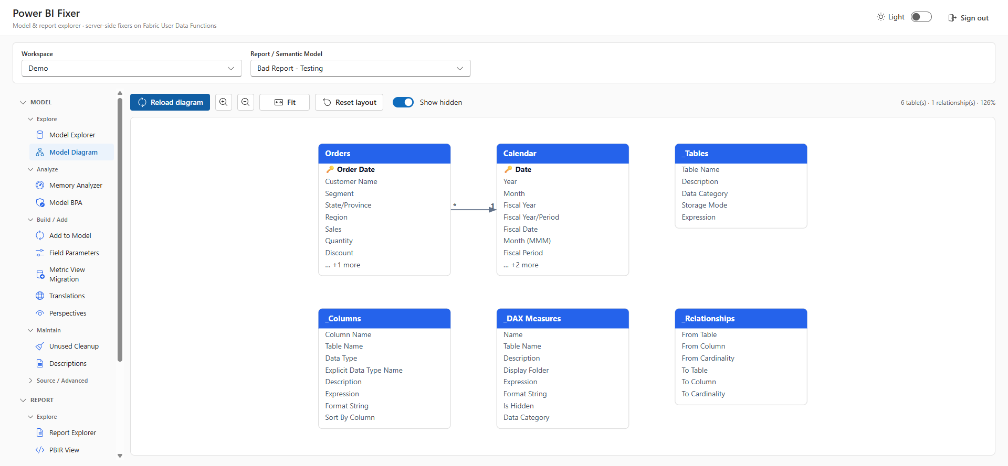Click the key icon on Calendar Date
Image resolution: width=1008 pixels, height=466 pixels.
[x=508, y=169]
